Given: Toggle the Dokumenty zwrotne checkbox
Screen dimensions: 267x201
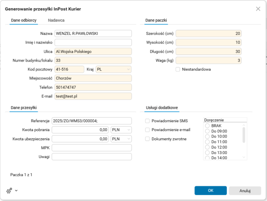Looking at the screenshot, I should (x=147, y=139).
